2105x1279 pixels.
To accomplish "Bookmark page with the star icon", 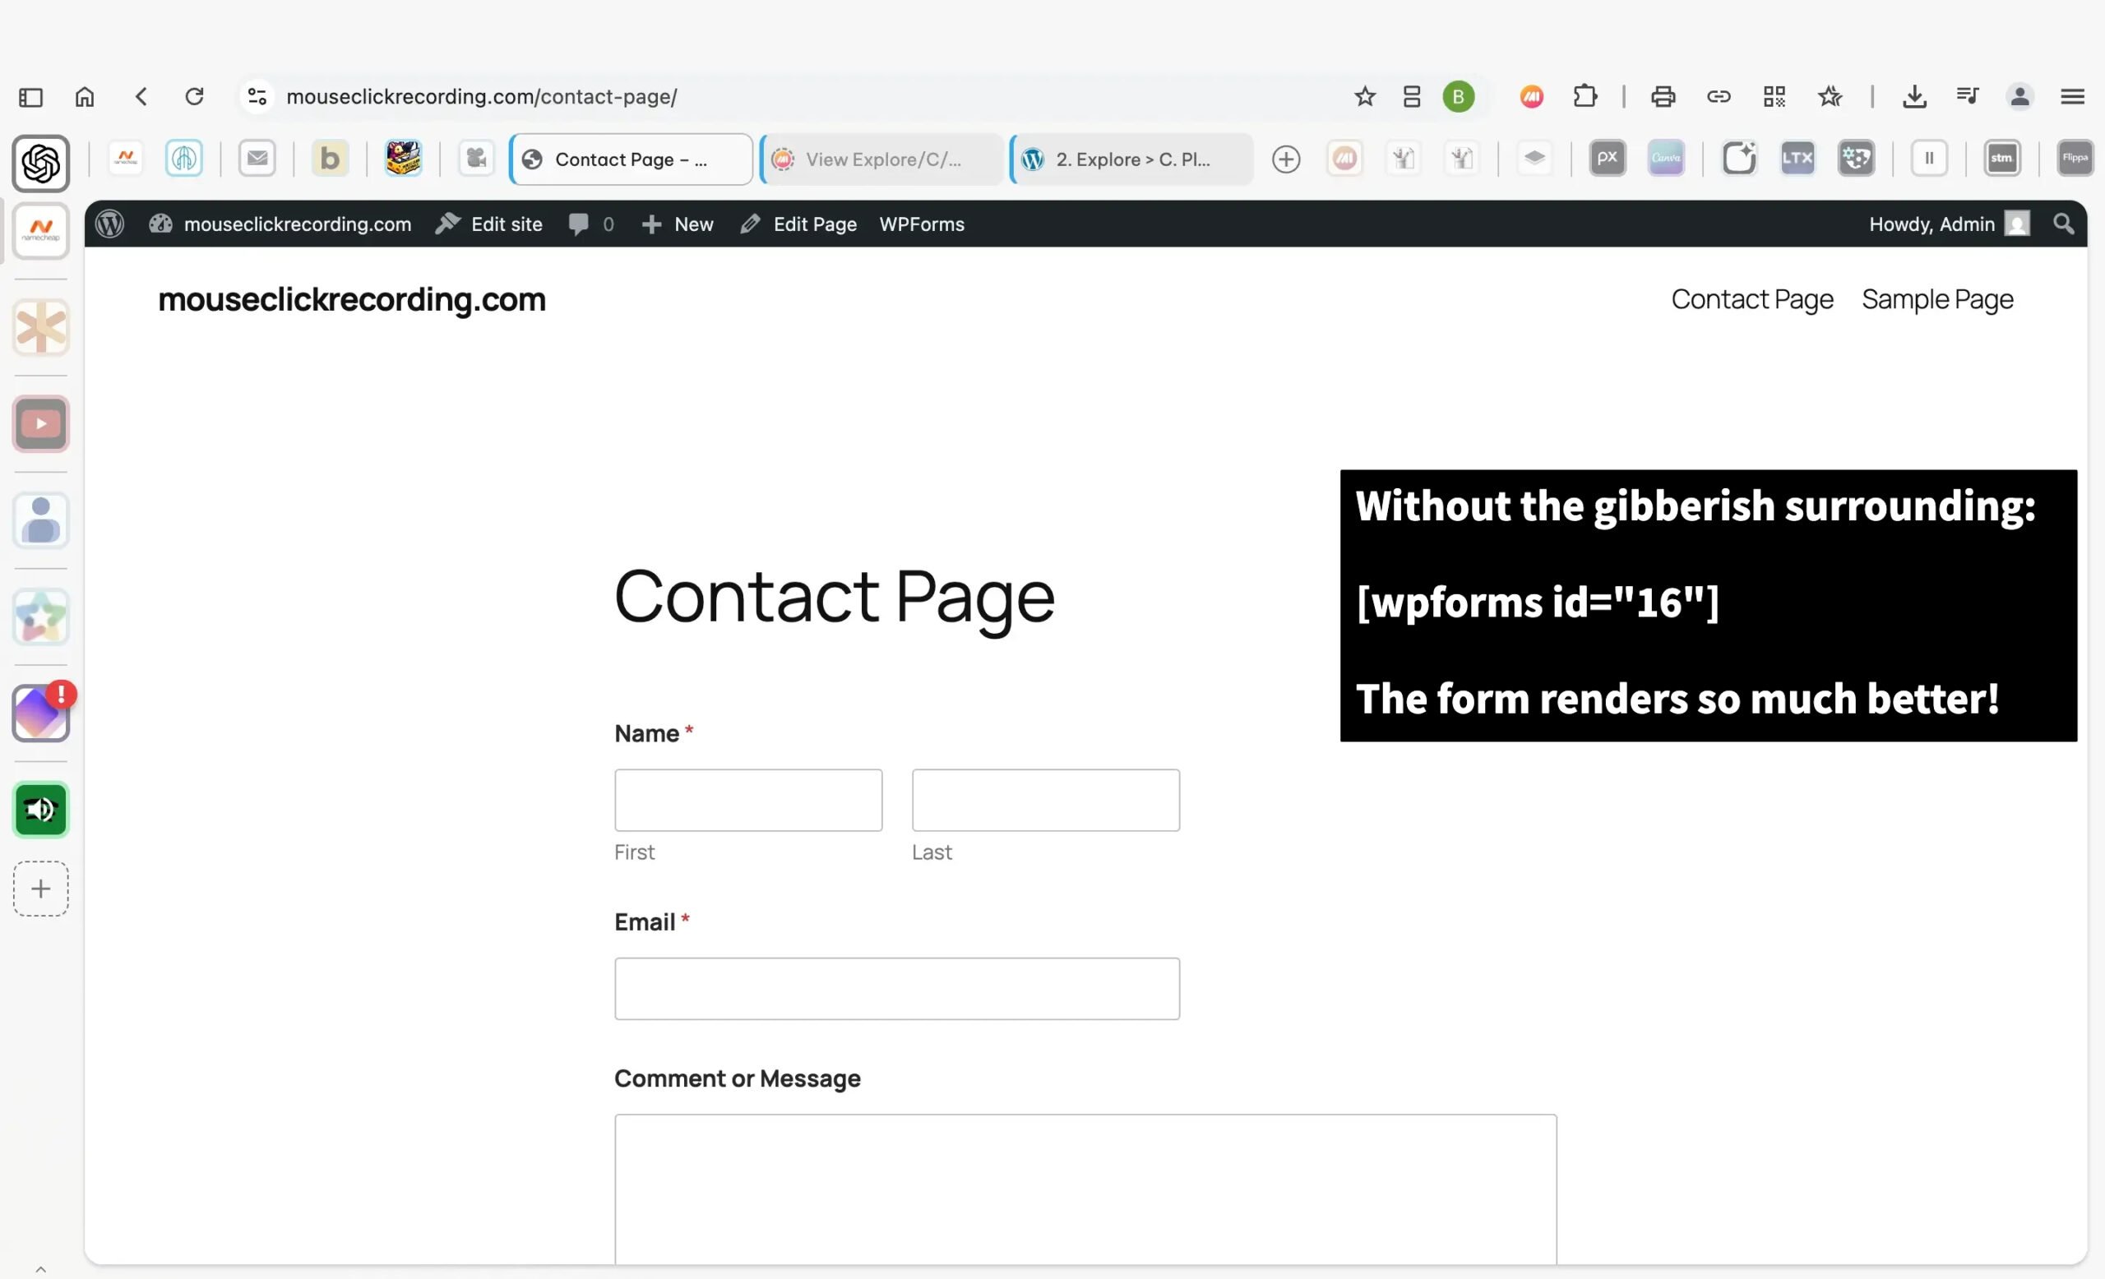I will (1364, 96).
